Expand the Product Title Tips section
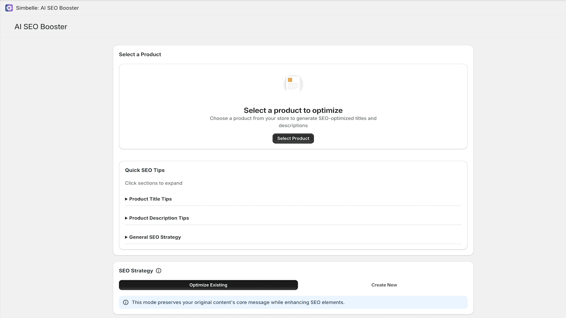The image size is (566, 318). point(150,199)
